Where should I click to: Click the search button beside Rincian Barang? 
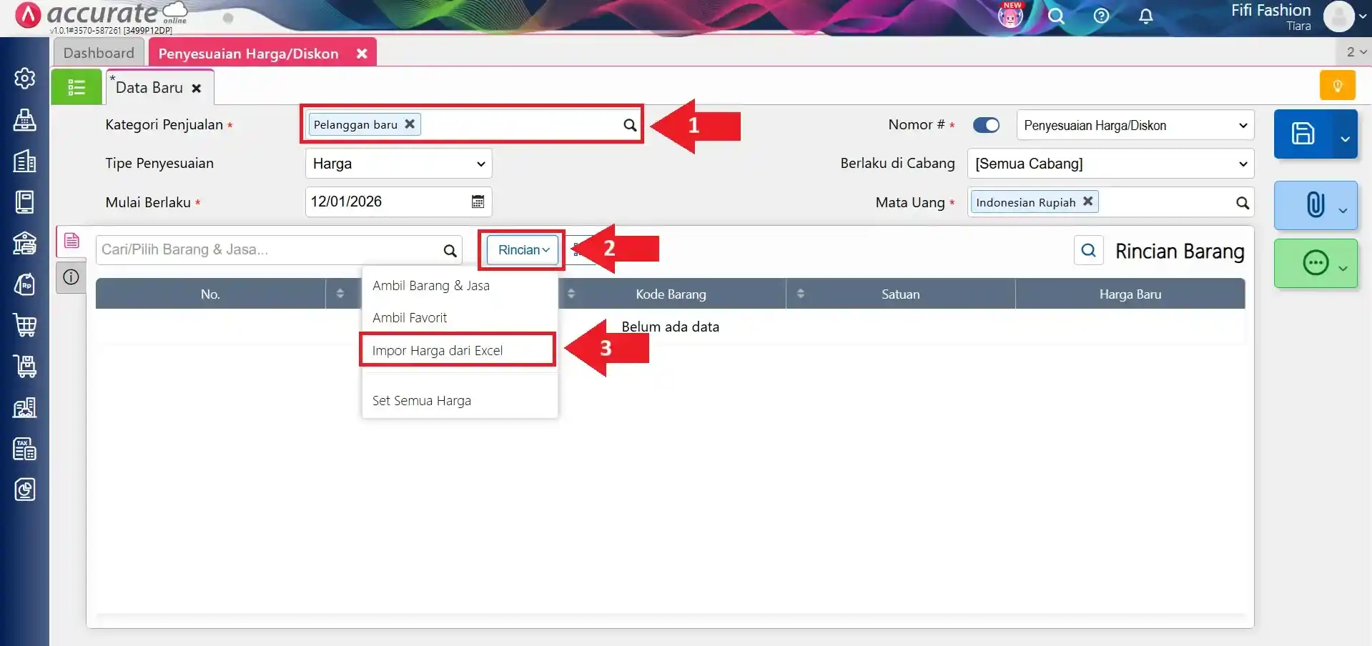[1088, 250]
